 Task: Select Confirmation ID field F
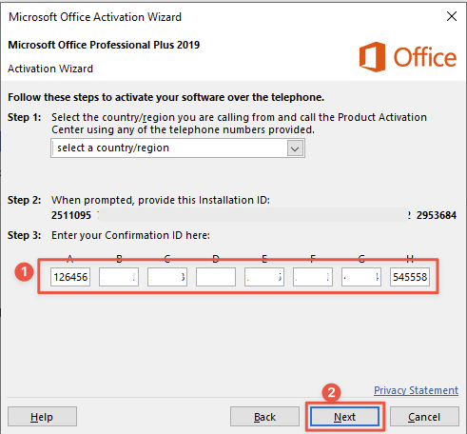coord(313,277)
